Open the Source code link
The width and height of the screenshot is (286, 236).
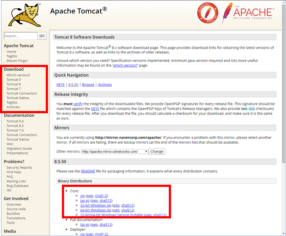point(16,209)
